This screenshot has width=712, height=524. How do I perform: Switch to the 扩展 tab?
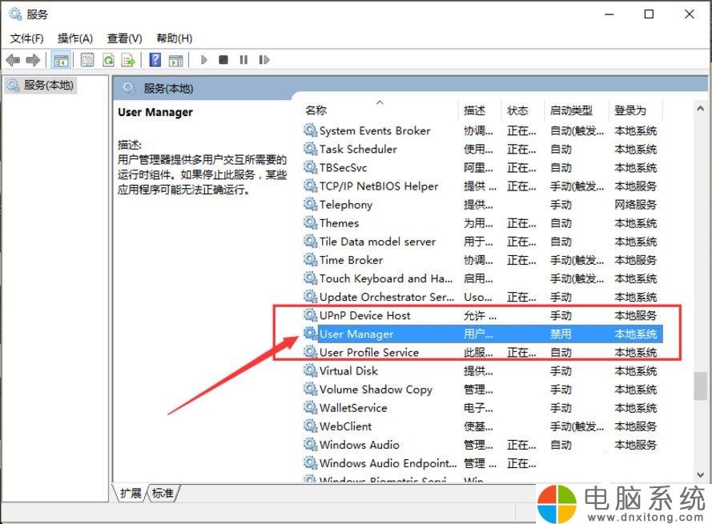pos(131,493)
